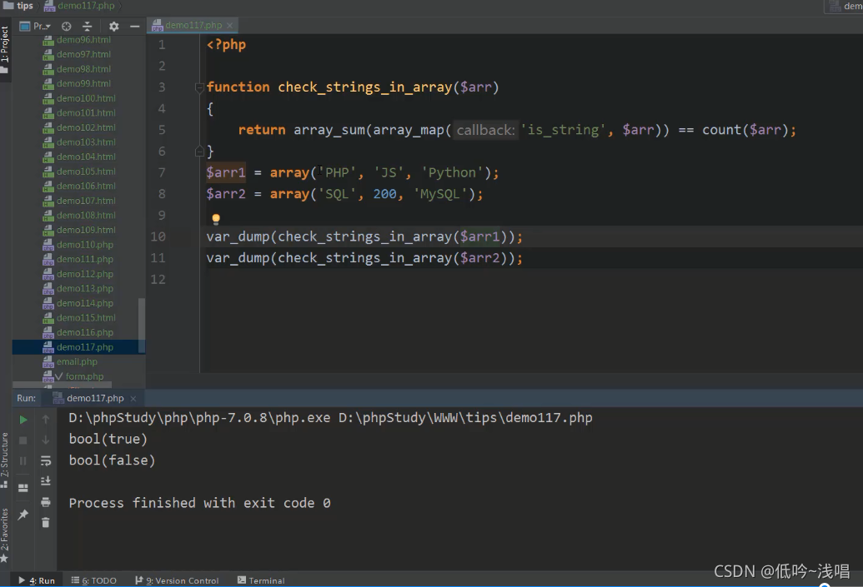Hide the Project tool window
This screenshot has width=863, height=587.
(x=134, y=27)
